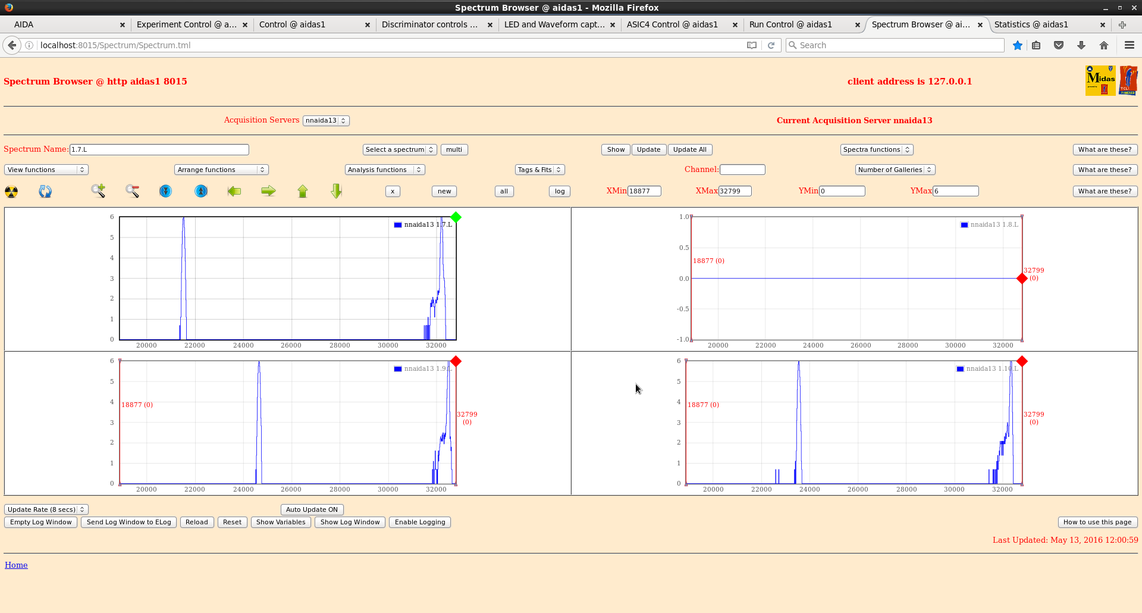This screenshot has height=613, width=1142.
Task: Click the red diamond marker on 1.10.L plot
Action: pyautogui.click(x=1022, y=361)
